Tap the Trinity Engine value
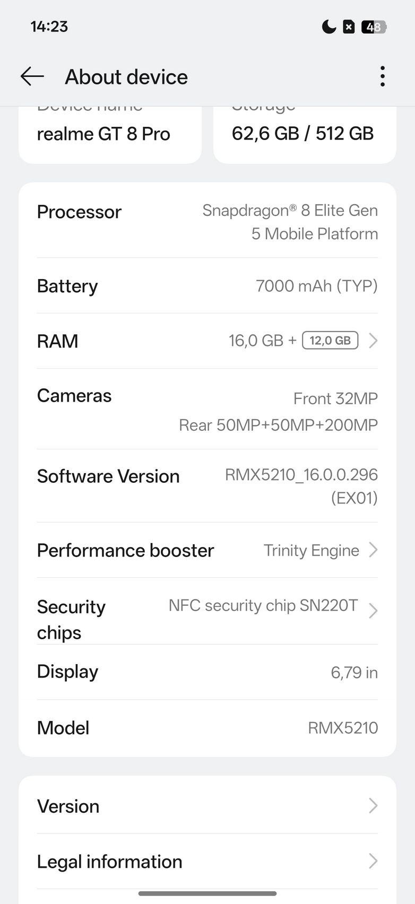 [x=312, y=551]
